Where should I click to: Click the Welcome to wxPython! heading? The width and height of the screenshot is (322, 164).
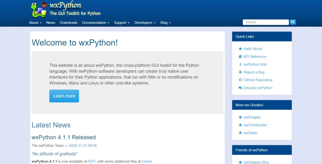tap(75, 43)
